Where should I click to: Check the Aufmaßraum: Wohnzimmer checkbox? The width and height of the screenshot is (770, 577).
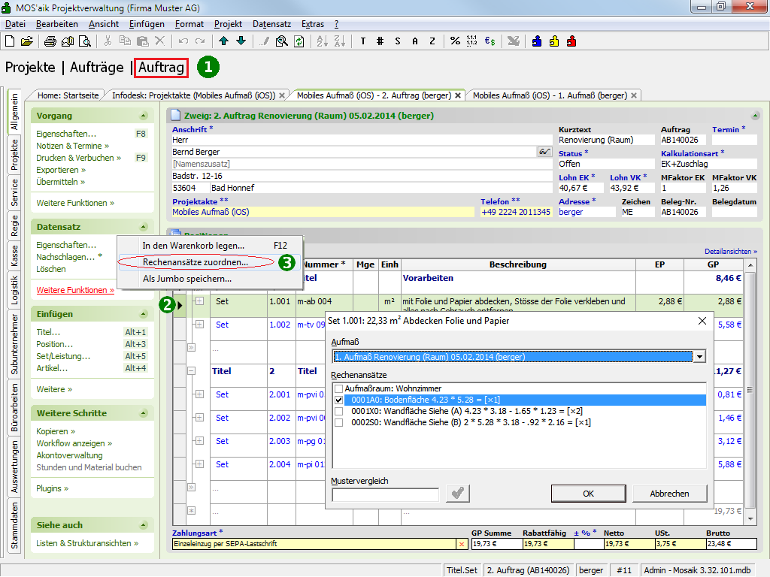pos(338,388)
